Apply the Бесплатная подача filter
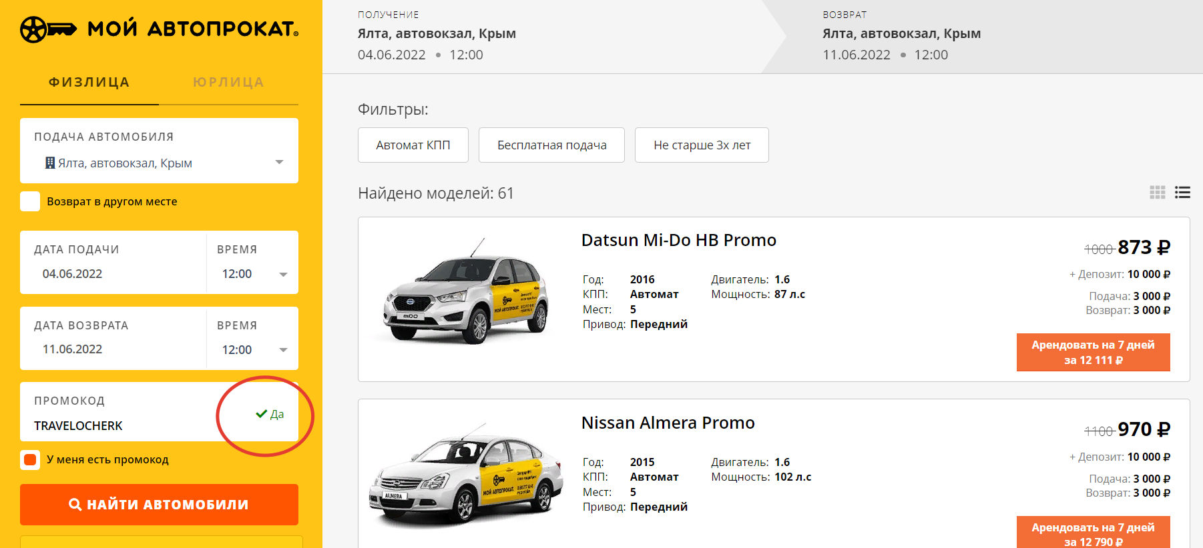 coord(551,145)
